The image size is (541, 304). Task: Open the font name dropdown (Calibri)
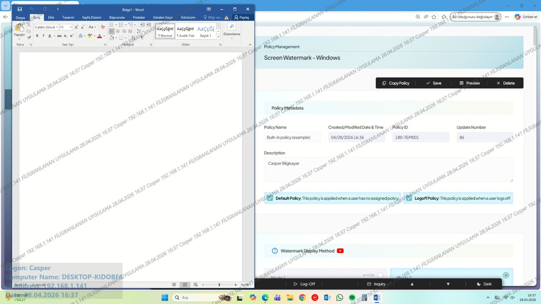[57, 27]
